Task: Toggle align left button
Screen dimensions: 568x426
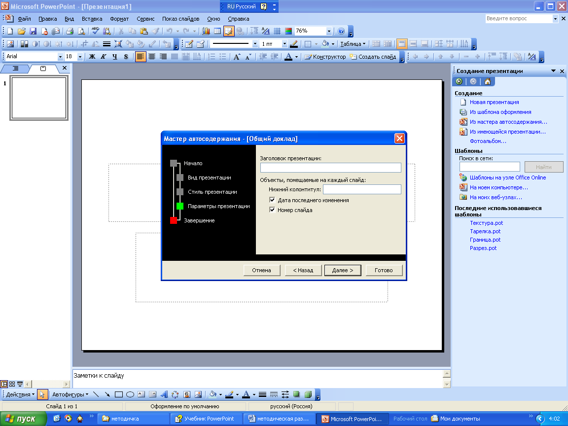Action: [141, 57]
